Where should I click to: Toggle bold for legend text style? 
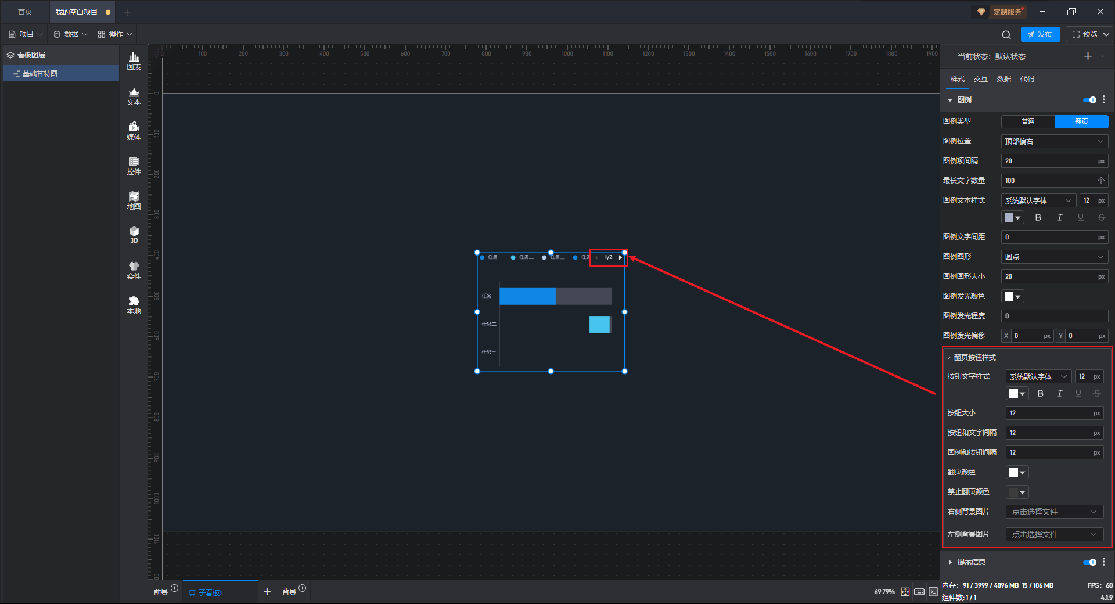pyautogui.click(x=1038, y=217)
